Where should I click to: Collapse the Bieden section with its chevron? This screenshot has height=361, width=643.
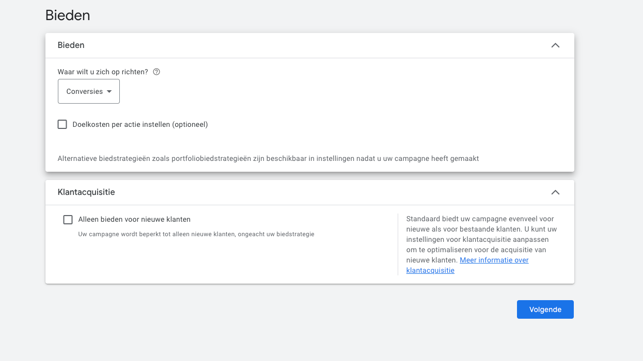click(x=555, y=45)
